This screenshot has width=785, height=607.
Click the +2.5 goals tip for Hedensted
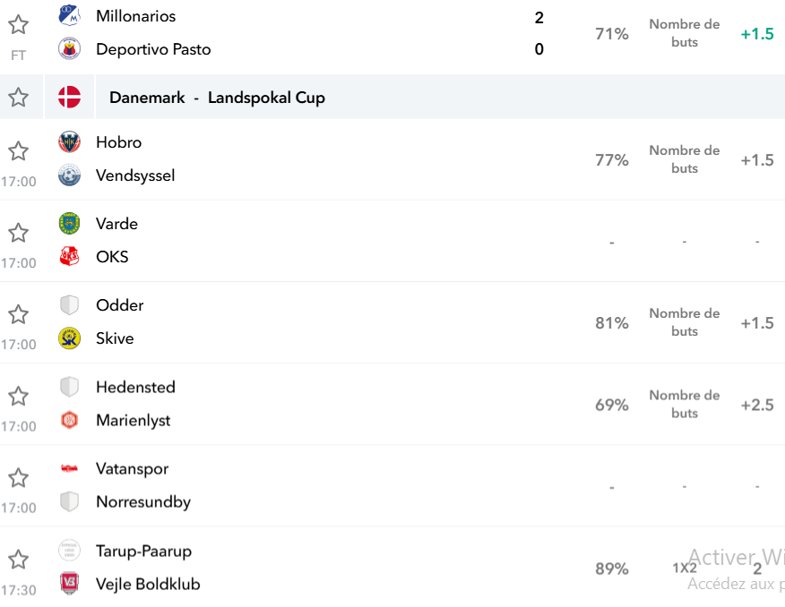757,405
